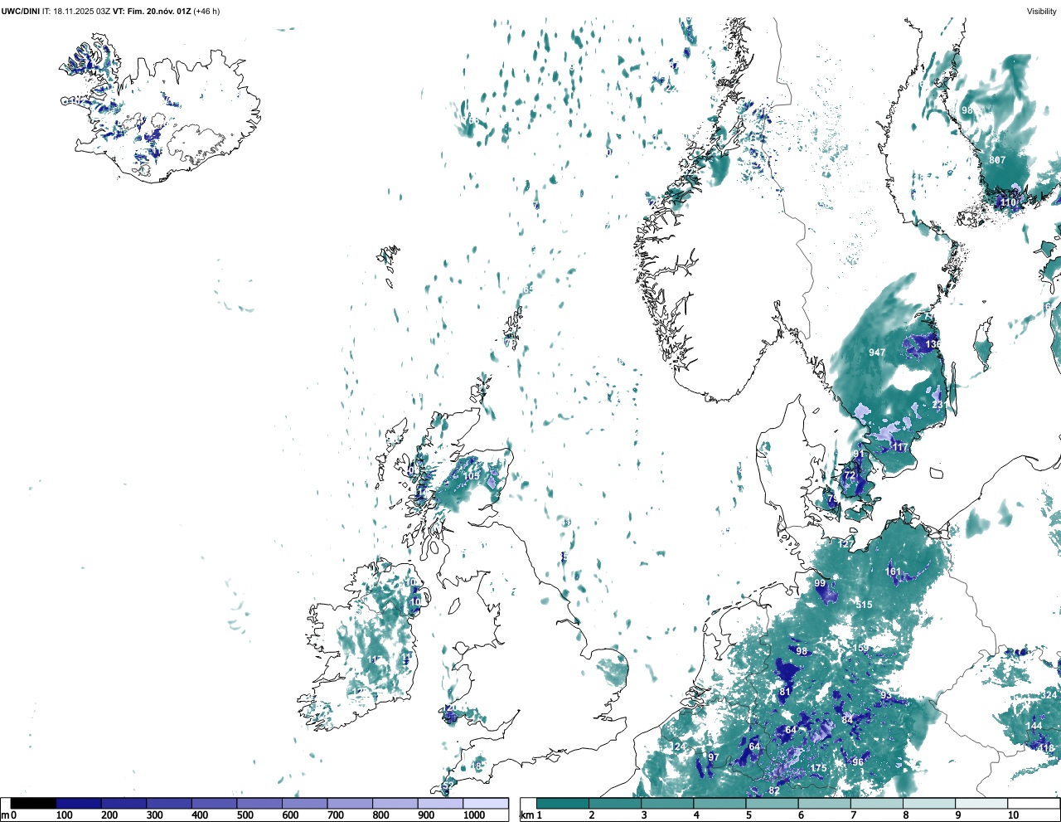
Task: Click the 5–6 km legend color swatch
Action: (773, 803)
